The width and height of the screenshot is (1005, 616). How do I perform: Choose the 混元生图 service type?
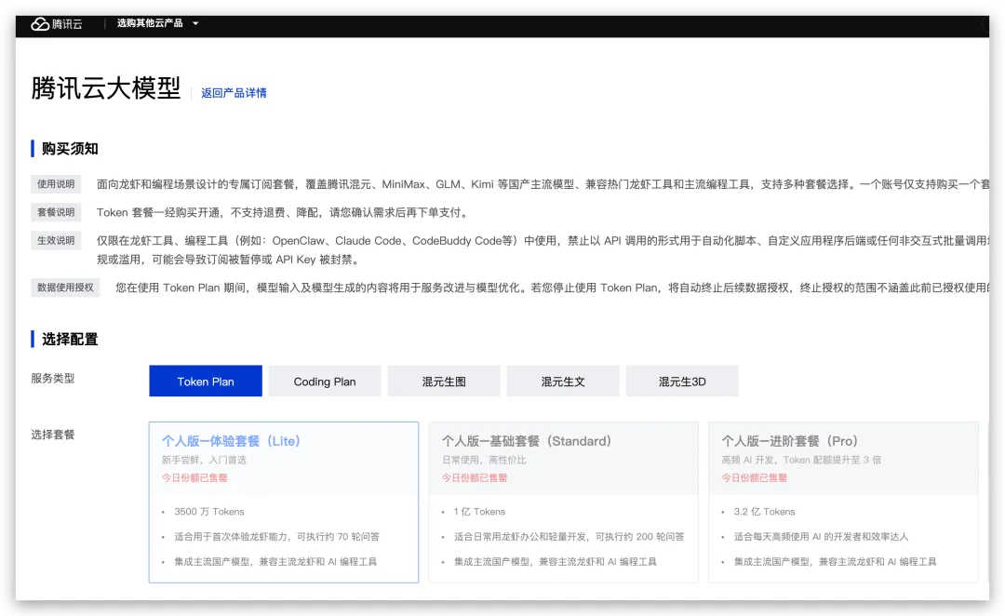[444, 382]
